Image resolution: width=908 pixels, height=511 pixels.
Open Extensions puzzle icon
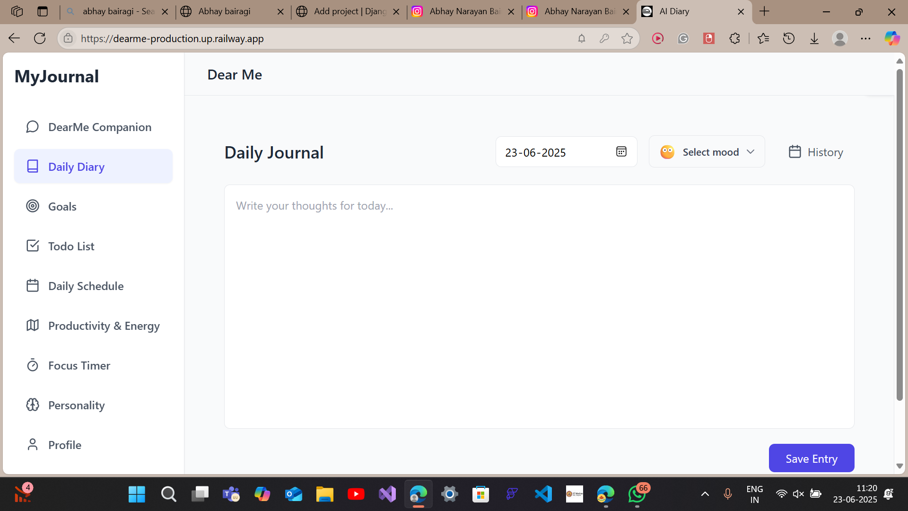pos(734,38)
